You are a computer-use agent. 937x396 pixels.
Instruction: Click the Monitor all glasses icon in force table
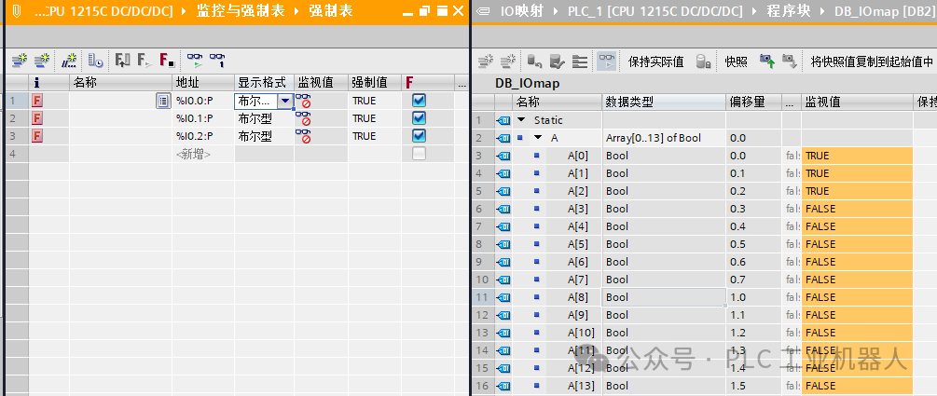tap(195, 60)
